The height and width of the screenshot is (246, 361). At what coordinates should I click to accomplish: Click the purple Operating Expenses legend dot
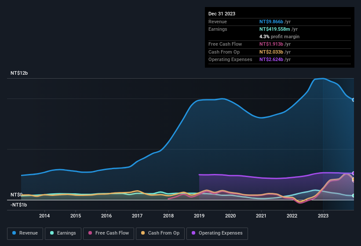(x=193, y=233)
